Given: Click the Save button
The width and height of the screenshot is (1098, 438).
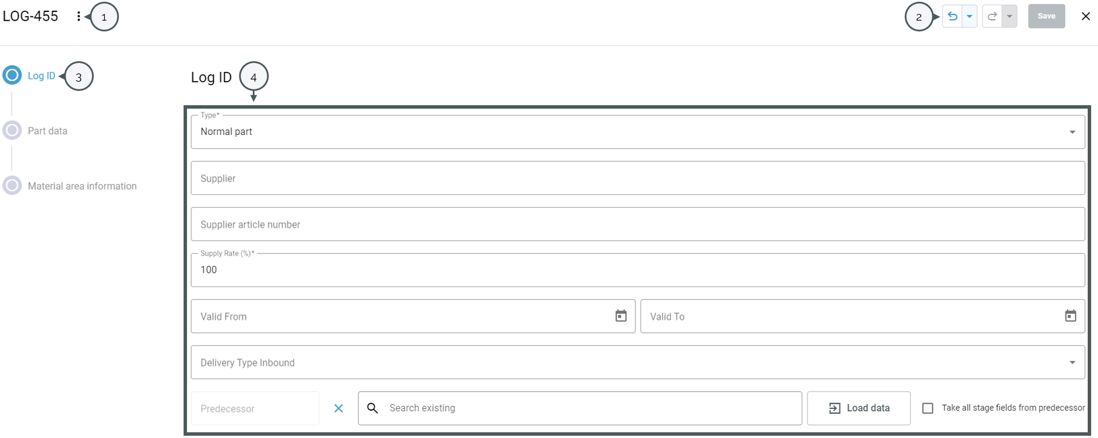Looking at the screenshot, I should (1047, 17).
